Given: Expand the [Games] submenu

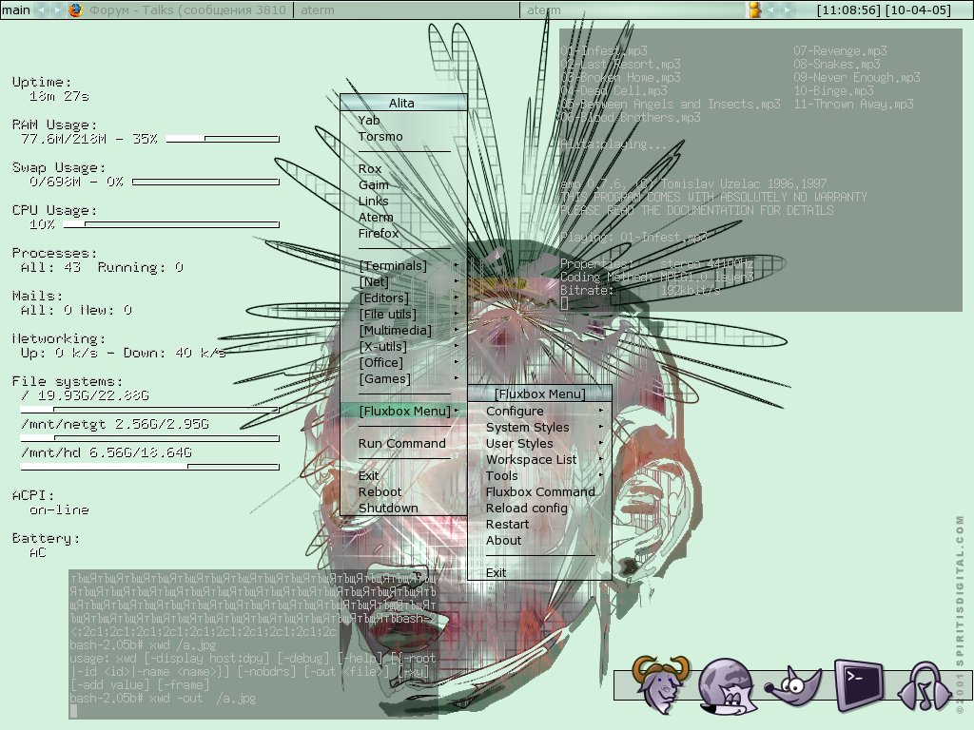Looking at the screenshot, I should [403, 378].
